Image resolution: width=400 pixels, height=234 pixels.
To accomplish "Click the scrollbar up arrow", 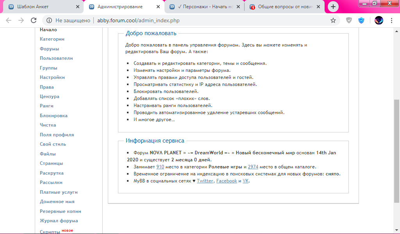I will tap(396, 31).
